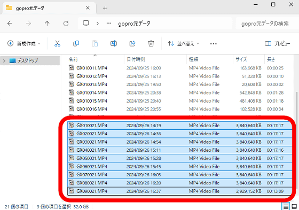Image resolution: width=299 pixels, height=210 pixels.
Task: Go up one folder level
Action: pos(47,24)
